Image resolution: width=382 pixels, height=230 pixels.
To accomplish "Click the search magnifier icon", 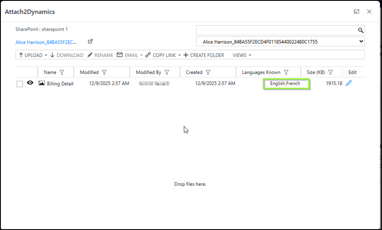I will 360,30.
